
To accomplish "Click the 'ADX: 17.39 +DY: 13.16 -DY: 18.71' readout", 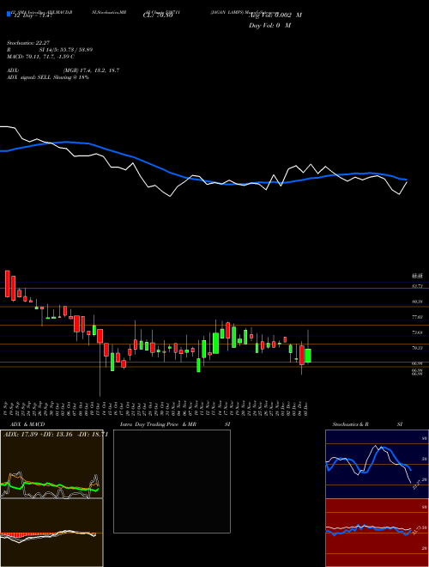I will (x=56, y=435).
